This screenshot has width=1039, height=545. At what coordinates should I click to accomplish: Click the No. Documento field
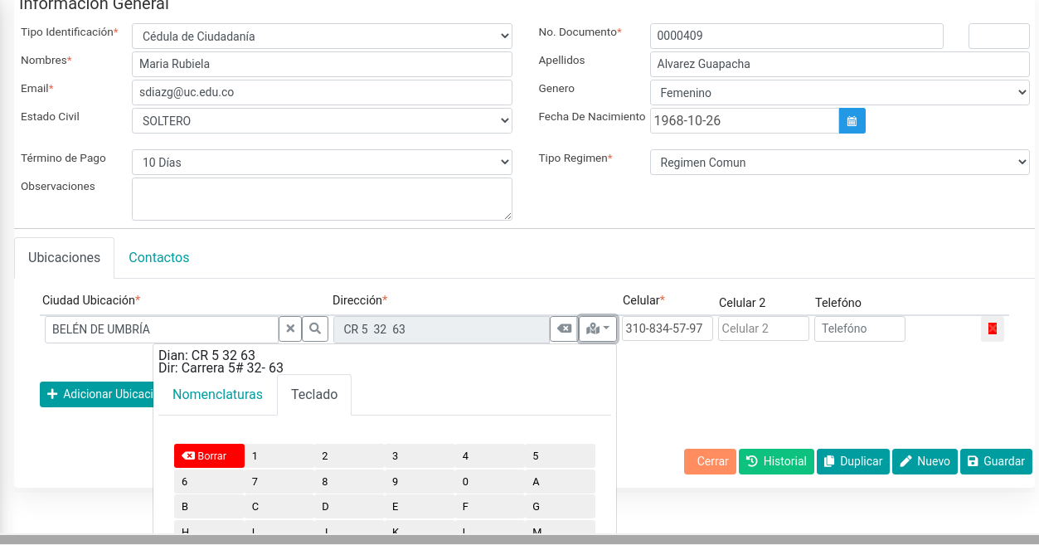point(797,36)
